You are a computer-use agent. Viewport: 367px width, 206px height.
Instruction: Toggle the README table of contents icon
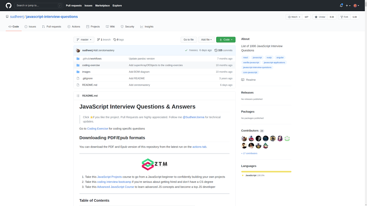pyautogui.click(x=78, y=96)
